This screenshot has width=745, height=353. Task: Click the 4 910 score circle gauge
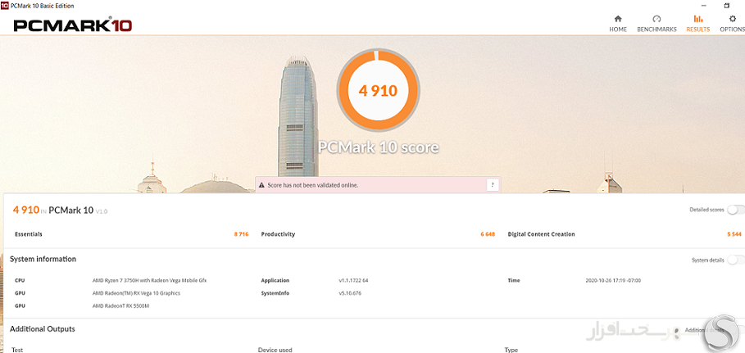tap(378, 90)
